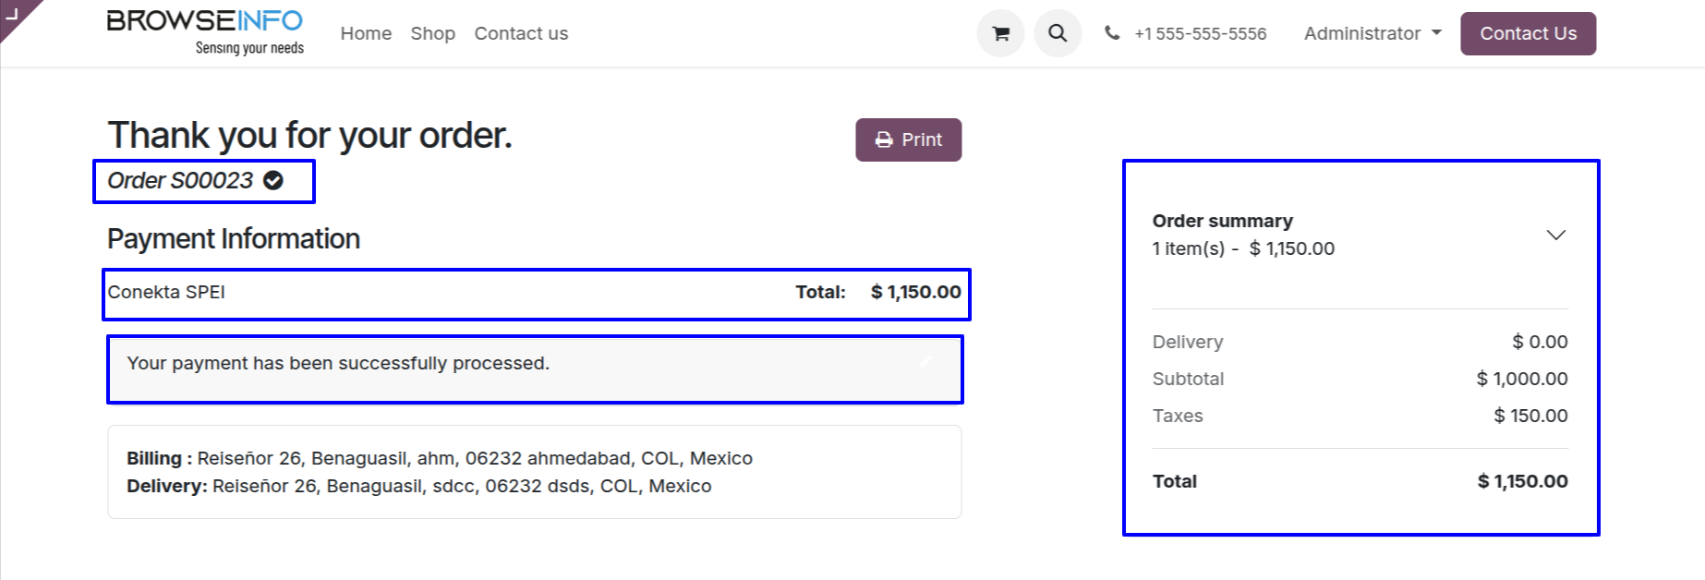Go to the Home menu item

coord(366,34)
